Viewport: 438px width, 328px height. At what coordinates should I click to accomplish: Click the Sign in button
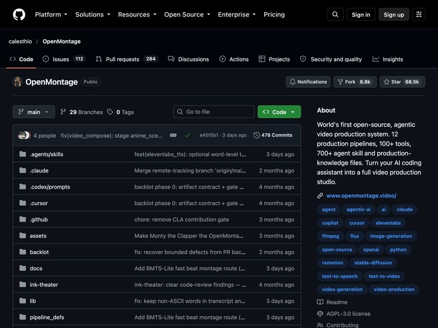[361, 15]
